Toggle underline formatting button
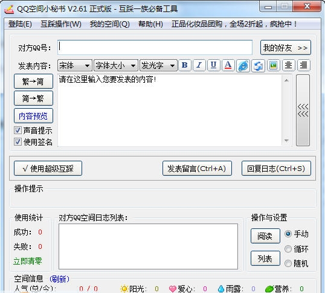The height and width of the screenshot is (293, 325). [213, 65]
